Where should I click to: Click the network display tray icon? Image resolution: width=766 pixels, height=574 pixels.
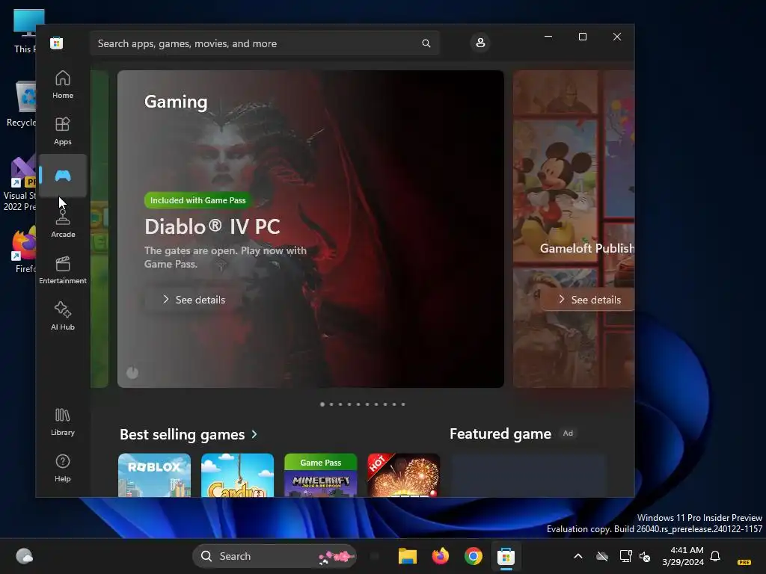pyautogui.click(x=626, y=556)
